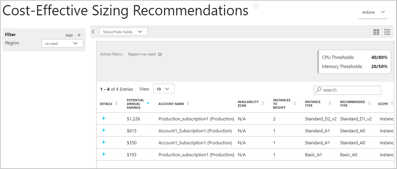Click the search magnifier icon

319,90
